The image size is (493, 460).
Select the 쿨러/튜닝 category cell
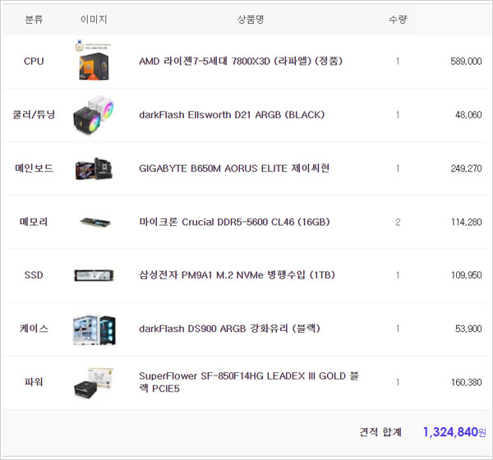point(34,114)
